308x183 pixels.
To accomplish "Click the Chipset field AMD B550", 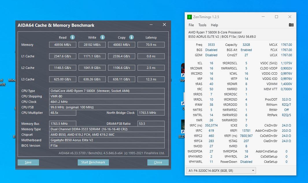I will tap(107, 135).
